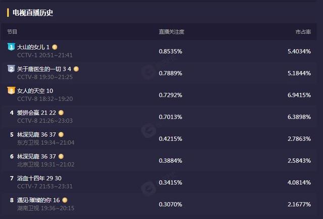The height and width of the screenshot is (219, 323).
Task: Click gold coin icon beside 大山的女儿 1
Action: 55,47
